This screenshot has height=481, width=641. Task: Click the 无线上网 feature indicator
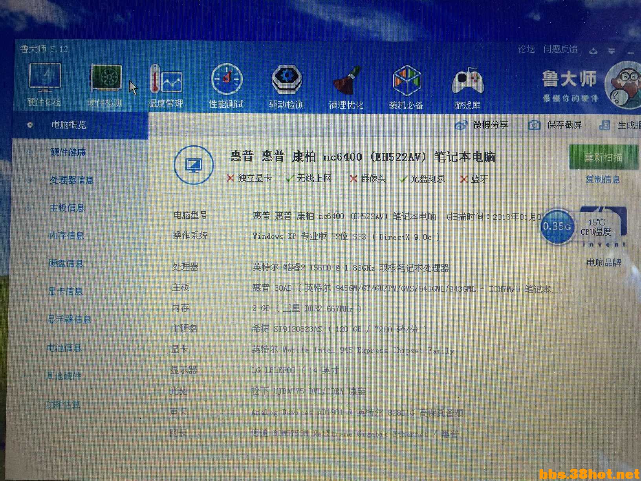[x=309, y=178]
